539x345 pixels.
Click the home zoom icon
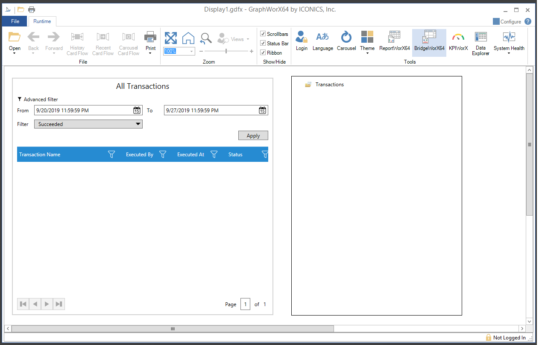click(x=188, y=38)
